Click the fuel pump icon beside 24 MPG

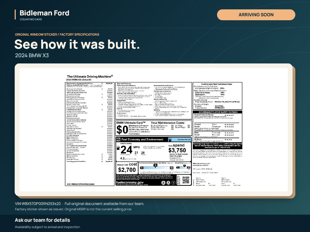[118, 148]
